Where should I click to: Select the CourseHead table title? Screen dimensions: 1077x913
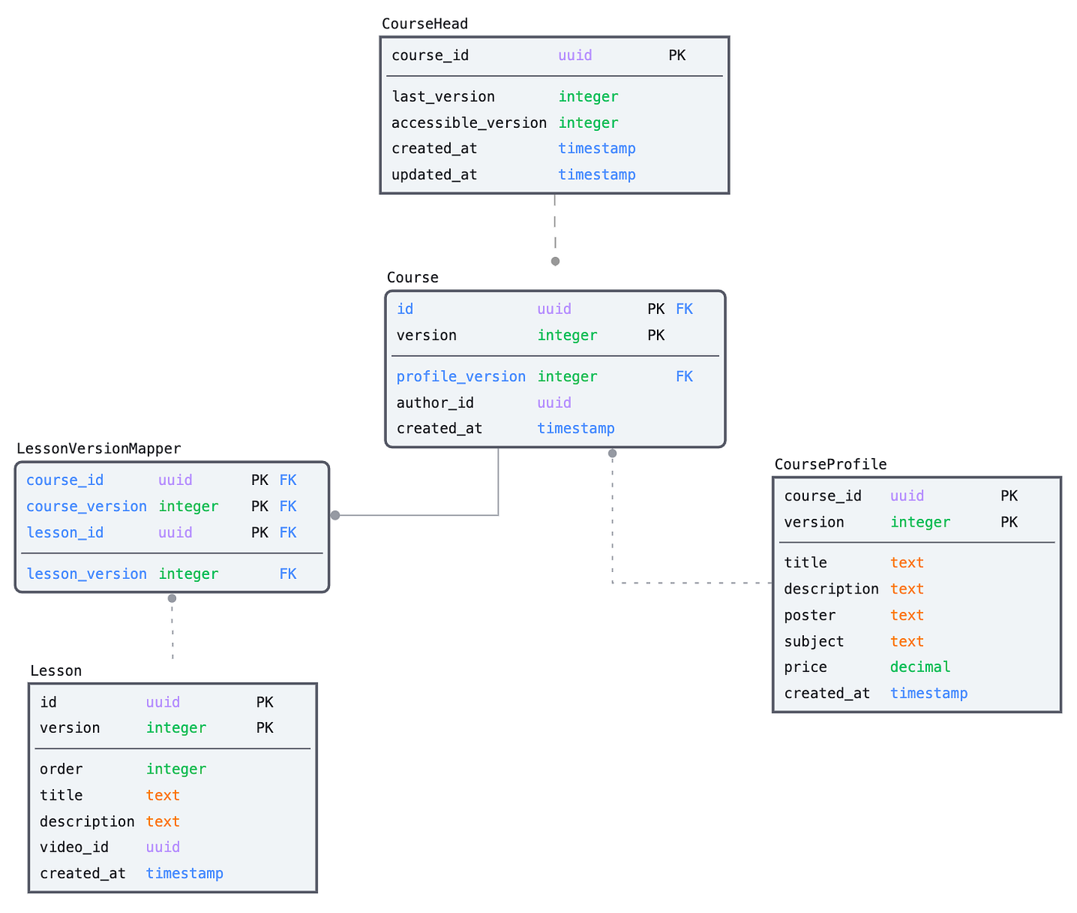tap(425, 23)
